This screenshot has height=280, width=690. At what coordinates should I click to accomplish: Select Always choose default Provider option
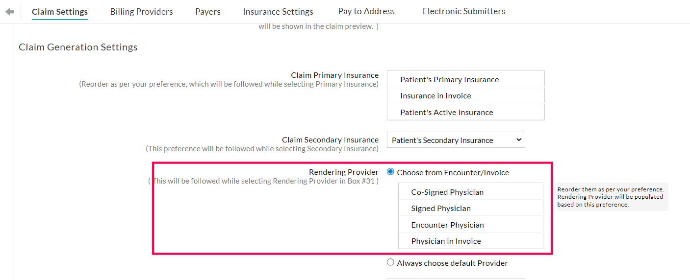pyautogui.click(x=391, y=262)
